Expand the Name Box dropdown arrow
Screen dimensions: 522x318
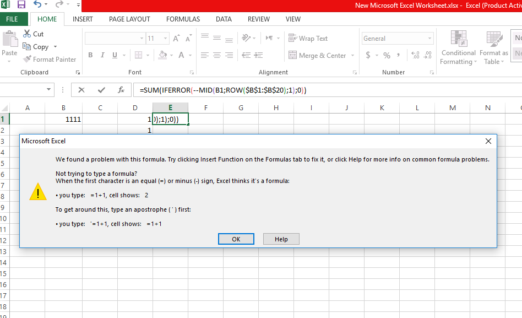click(x=48, y=89)
